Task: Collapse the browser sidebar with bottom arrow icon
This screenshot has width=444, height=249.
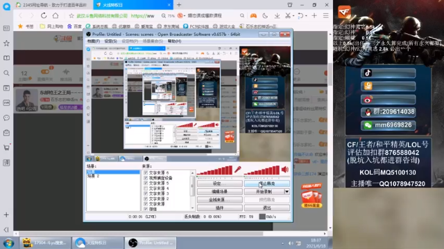Action: [x=6, y=230]
